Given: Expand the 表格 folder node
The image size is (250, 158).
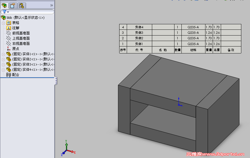Looking at the screenshot, I should pos(3,23).
